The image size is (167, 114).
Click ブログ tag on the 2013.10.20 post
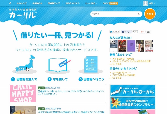41,109
